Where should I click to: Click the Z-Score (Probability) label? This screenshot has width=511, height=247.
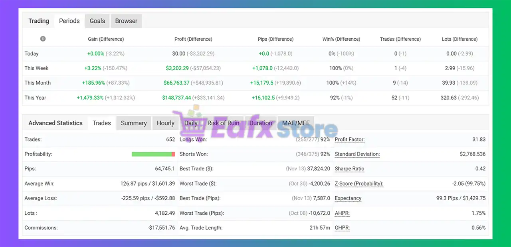(x=359, y=184)
